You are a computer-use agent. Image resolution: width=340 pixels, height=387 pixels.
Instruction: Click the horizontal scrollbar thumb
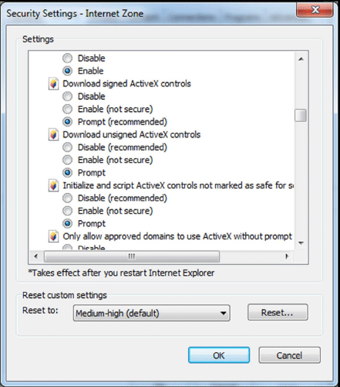pyautogui.click(x=132, y=256)
